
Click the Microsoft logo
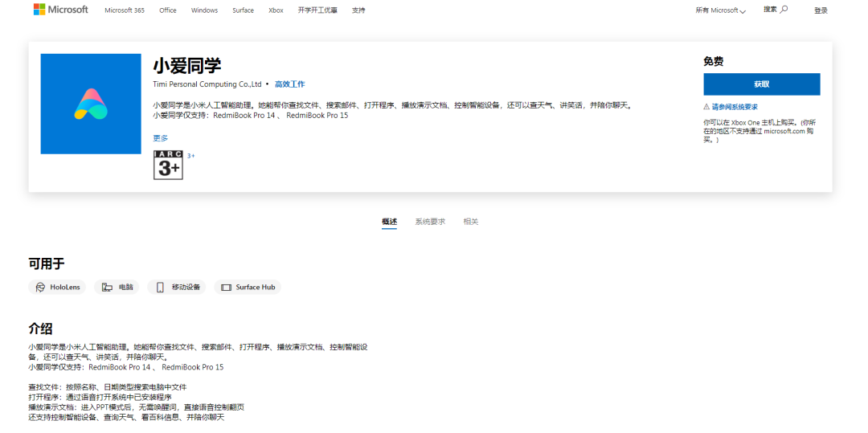60,10
